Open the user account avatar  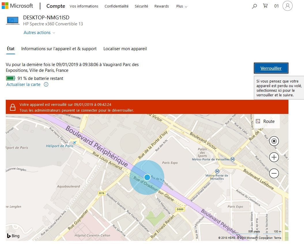(x=288, y=6)
